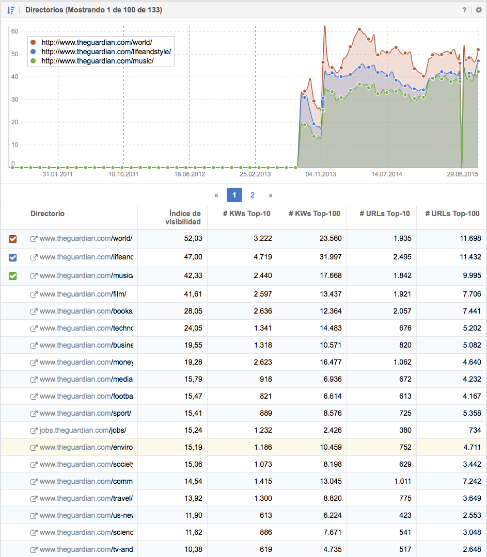Screen dimensions: 487x557
Task: Open external link icon for /books directory
Action: [x=34, y=312]
